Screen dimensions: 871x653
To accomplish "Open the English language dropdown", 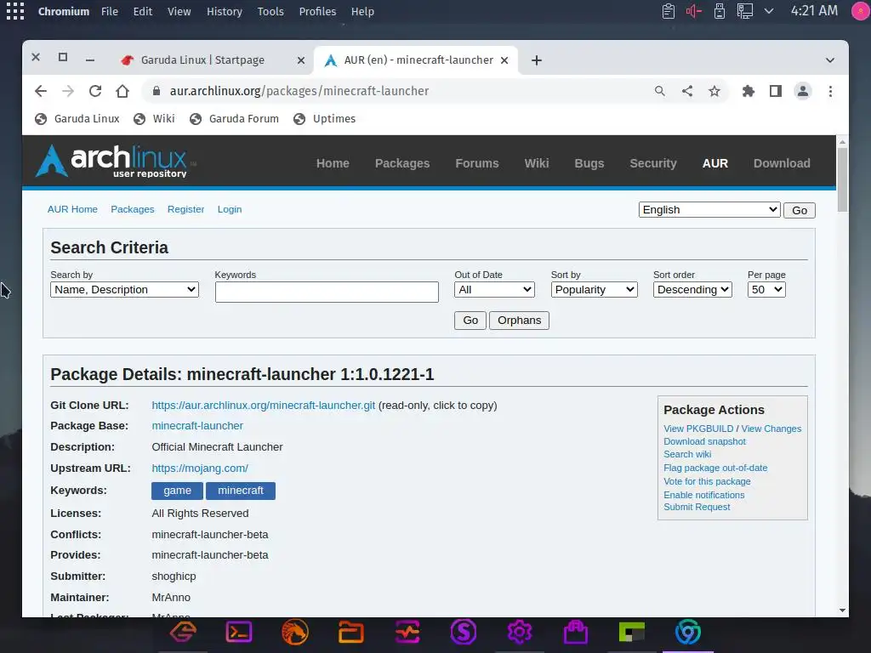I will pos(709,210).
